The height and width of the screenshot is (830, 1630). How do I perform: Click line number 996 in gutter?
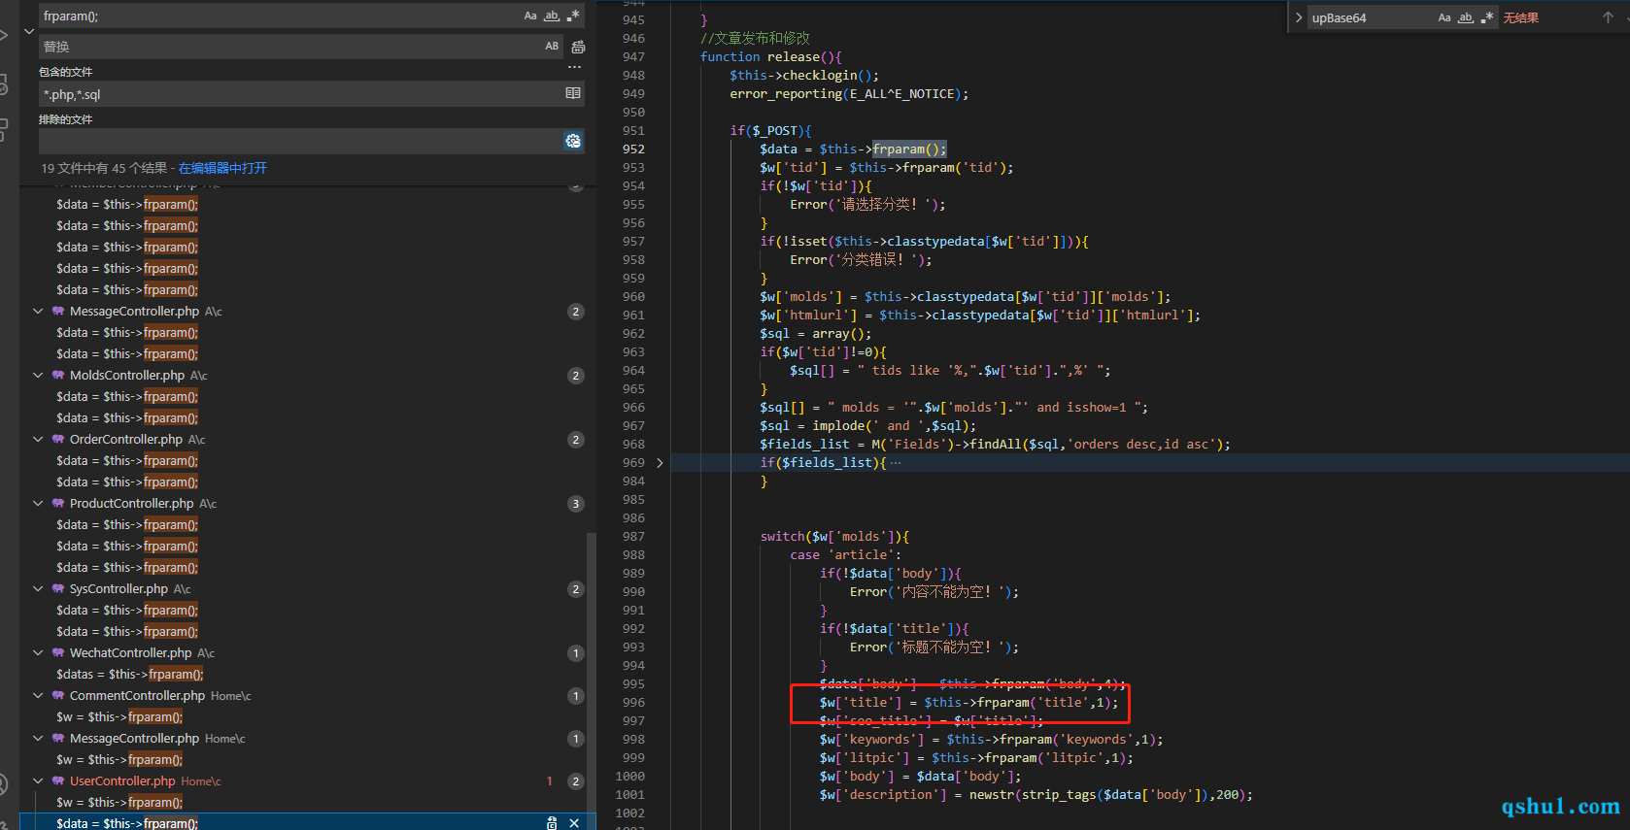tap(633, 703)
